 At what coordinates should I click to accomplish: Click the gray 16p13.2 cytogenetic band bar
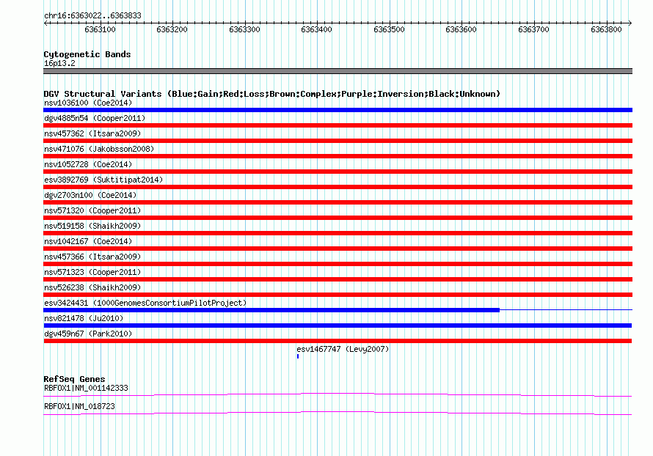point(338,71)
